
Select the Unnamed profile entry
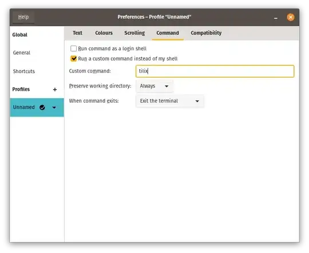pyautogui.click(x=37, y=107)
